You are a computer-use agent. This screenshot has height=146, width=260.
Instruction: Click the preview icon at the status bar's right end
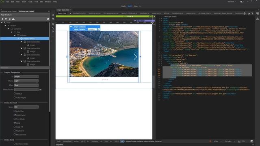(x=252, y=142)
